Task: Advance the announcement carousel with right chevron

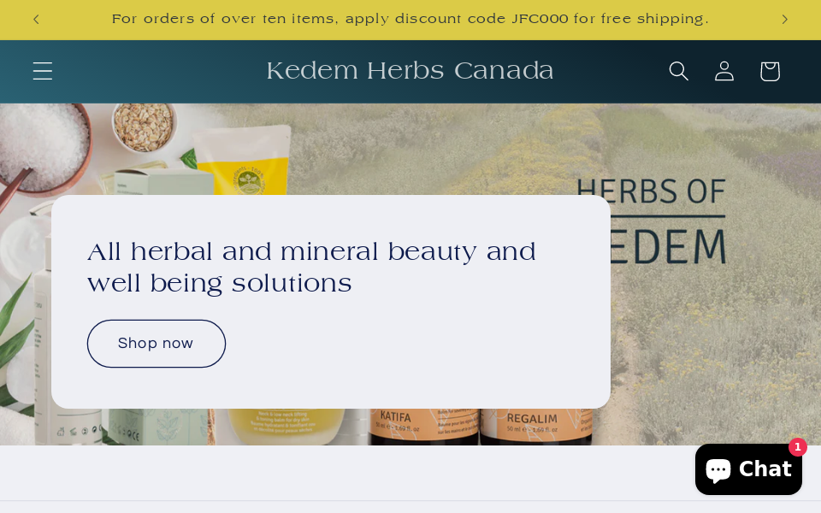Action: [784, 19]
